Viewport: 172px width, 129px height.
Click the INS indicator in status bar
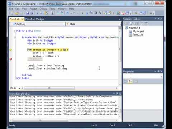pyautogui.click(x=156, y=125)
